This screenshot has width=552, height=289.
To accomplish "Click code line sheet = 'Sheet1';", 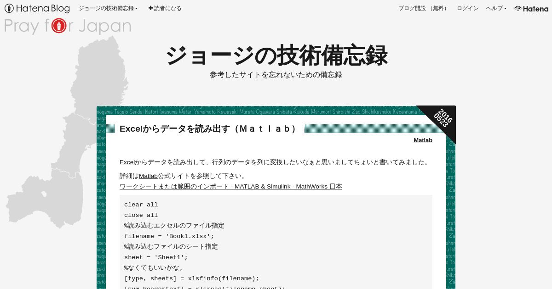I will [x=156, y=257].
